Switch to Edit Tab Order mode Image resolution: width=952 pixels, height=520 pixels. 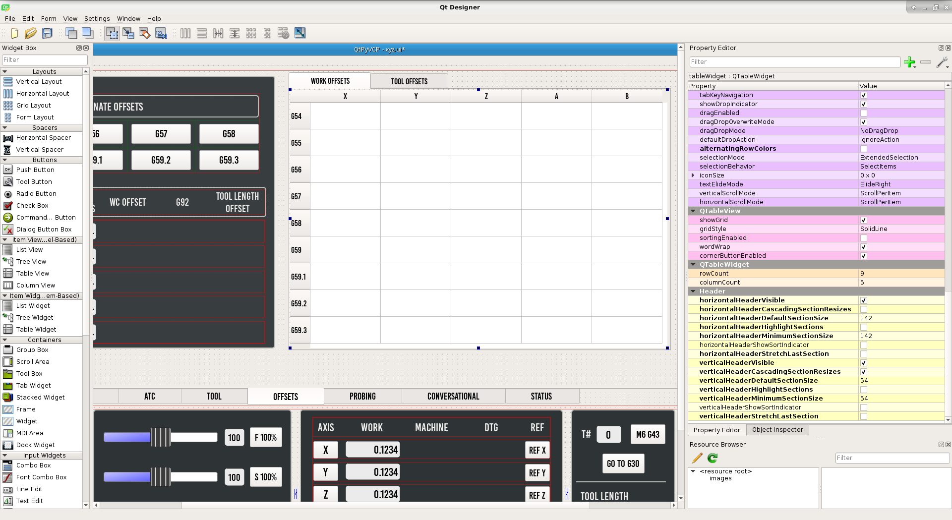161,33
